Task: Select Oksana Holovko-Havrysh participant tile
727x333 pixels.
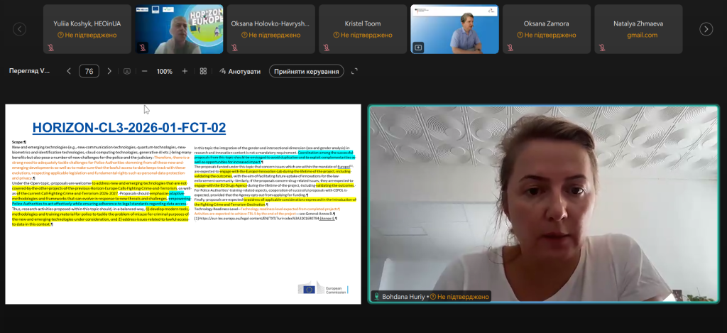Action: pyautogui.click(x=270, y=29)
